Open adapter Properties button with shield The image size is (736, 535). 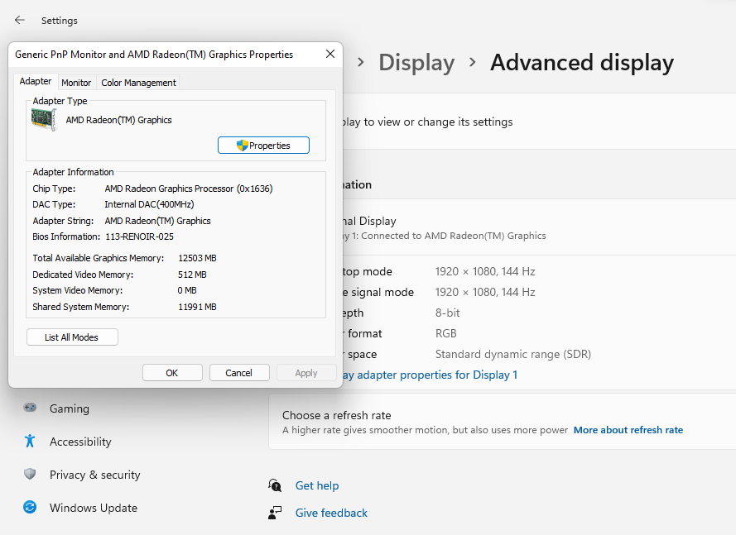(x=263, y=146)
